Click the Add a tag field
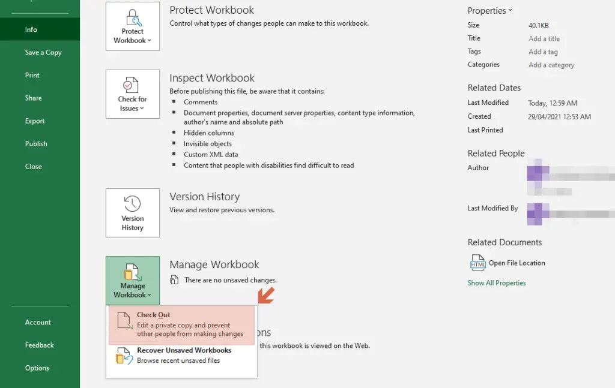Image resolution: width=615 pixels, height=388 pixels. click(543, 52)
